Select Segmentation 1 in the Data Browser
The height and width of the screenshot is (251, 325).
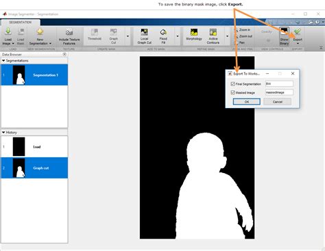click(x=34, y=75)
